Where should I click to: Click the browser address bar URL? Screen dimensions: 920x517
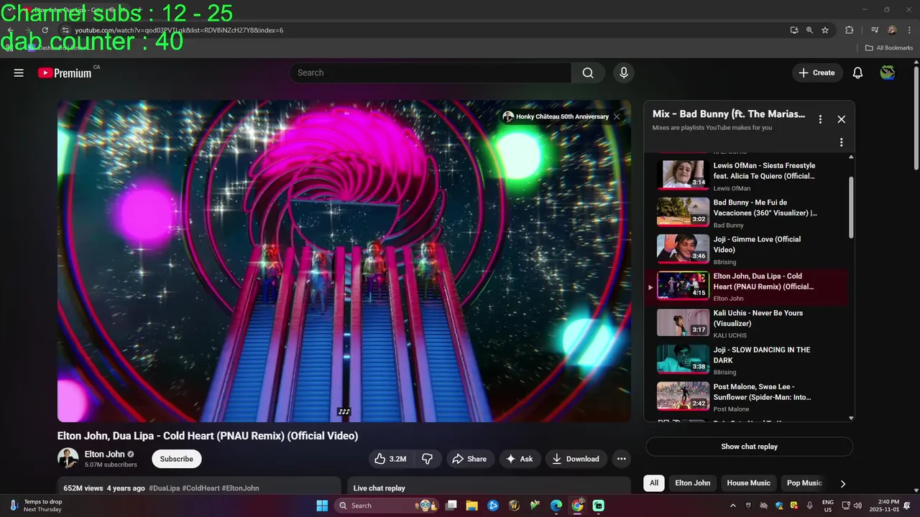pyautogui.click(x=179, y=30)
